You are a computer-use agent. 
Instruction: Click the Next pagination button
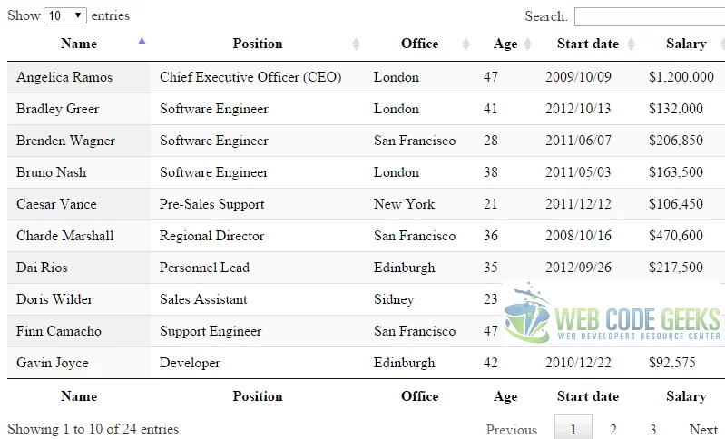tap(703, 429)
